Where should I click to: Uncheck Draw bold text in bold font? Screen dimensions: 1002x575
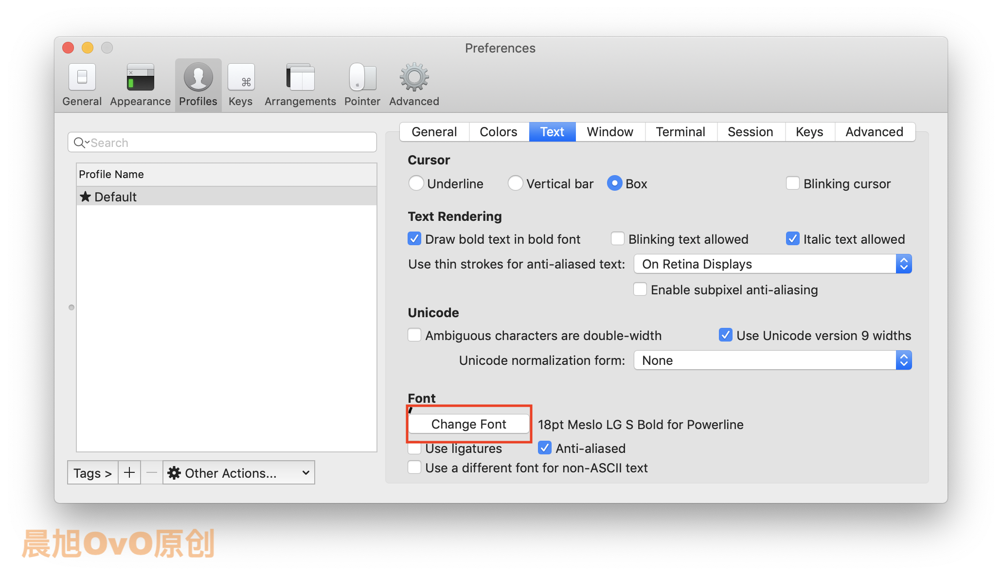tap(414, 239)
